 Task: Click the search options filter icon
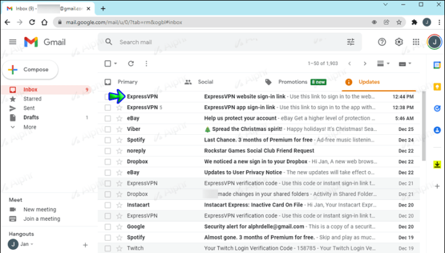(x=350, y=42)
